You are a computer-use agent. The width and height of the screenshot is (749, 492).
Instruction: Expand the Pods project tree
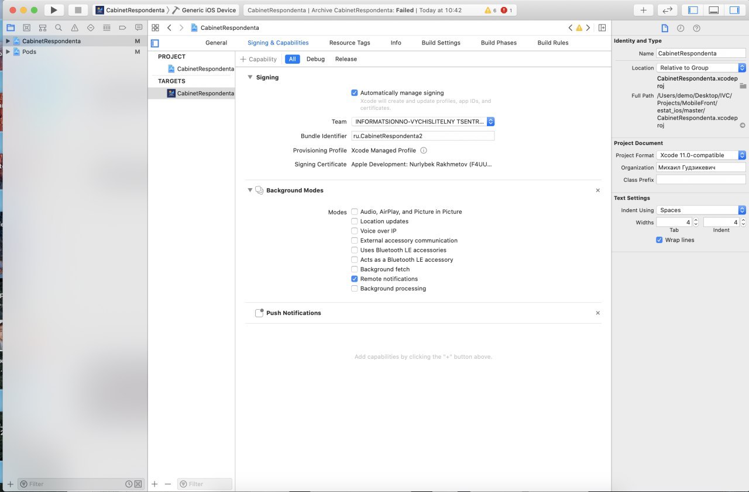8,51
